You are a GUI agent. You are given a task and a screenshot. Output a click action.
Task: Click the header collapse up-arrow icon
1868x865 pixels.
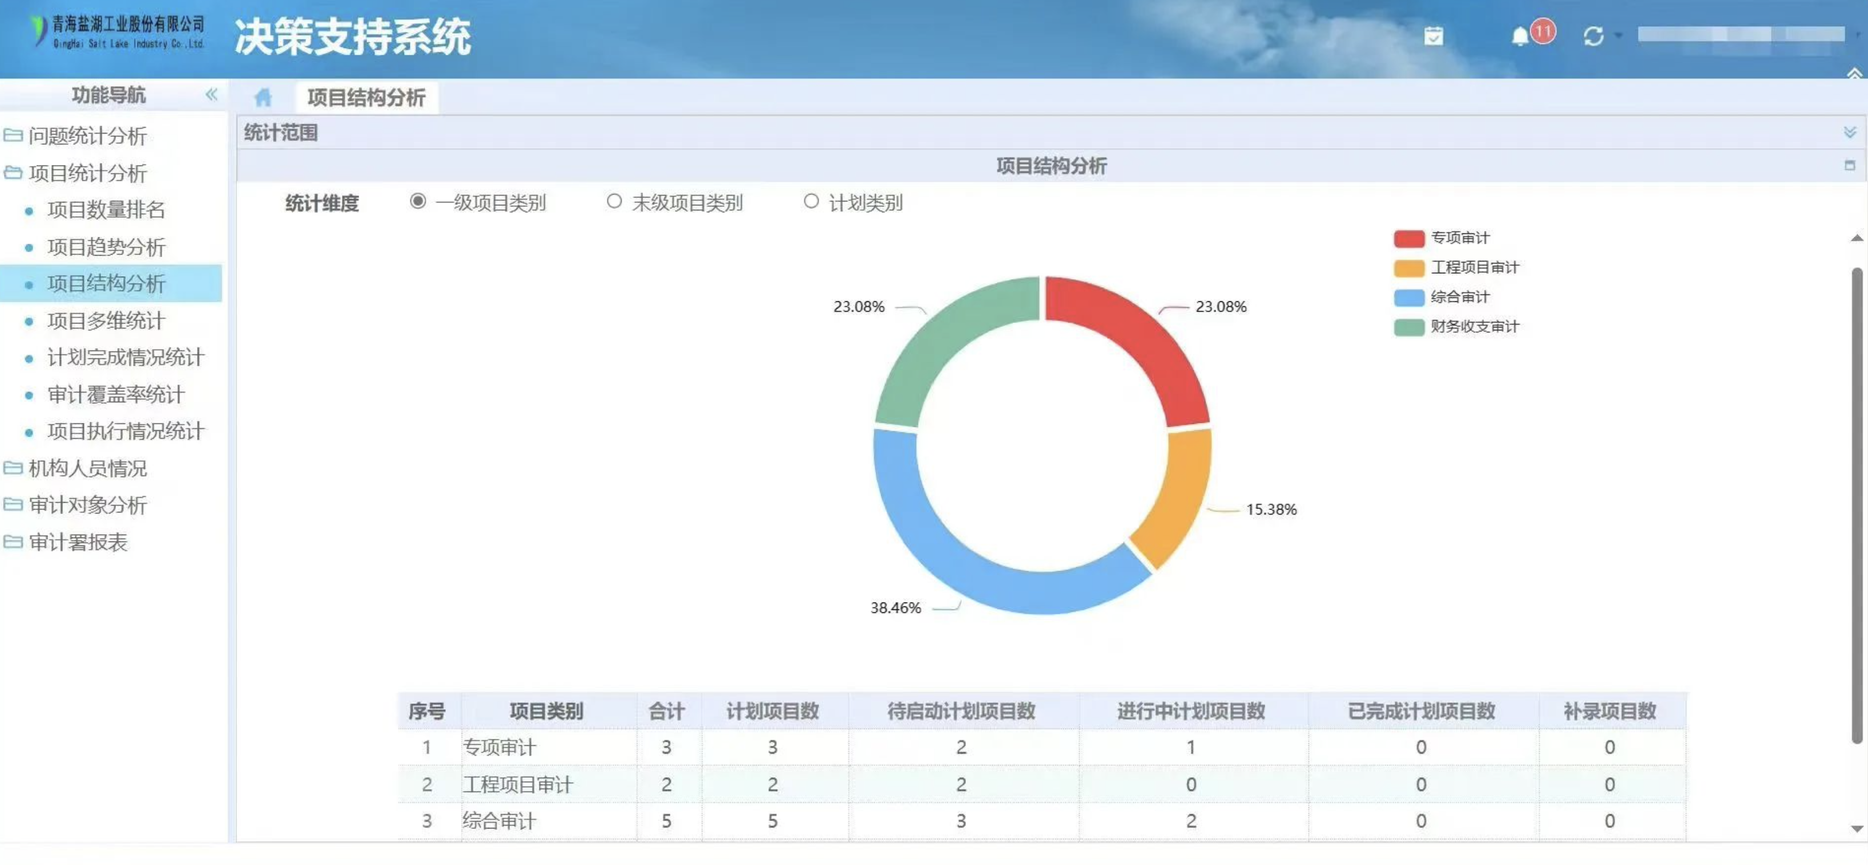point(1854,73)
